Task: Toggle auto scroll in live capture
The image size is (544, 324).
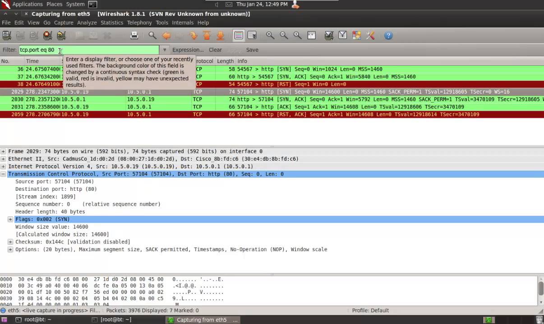Action: point(252,36)
